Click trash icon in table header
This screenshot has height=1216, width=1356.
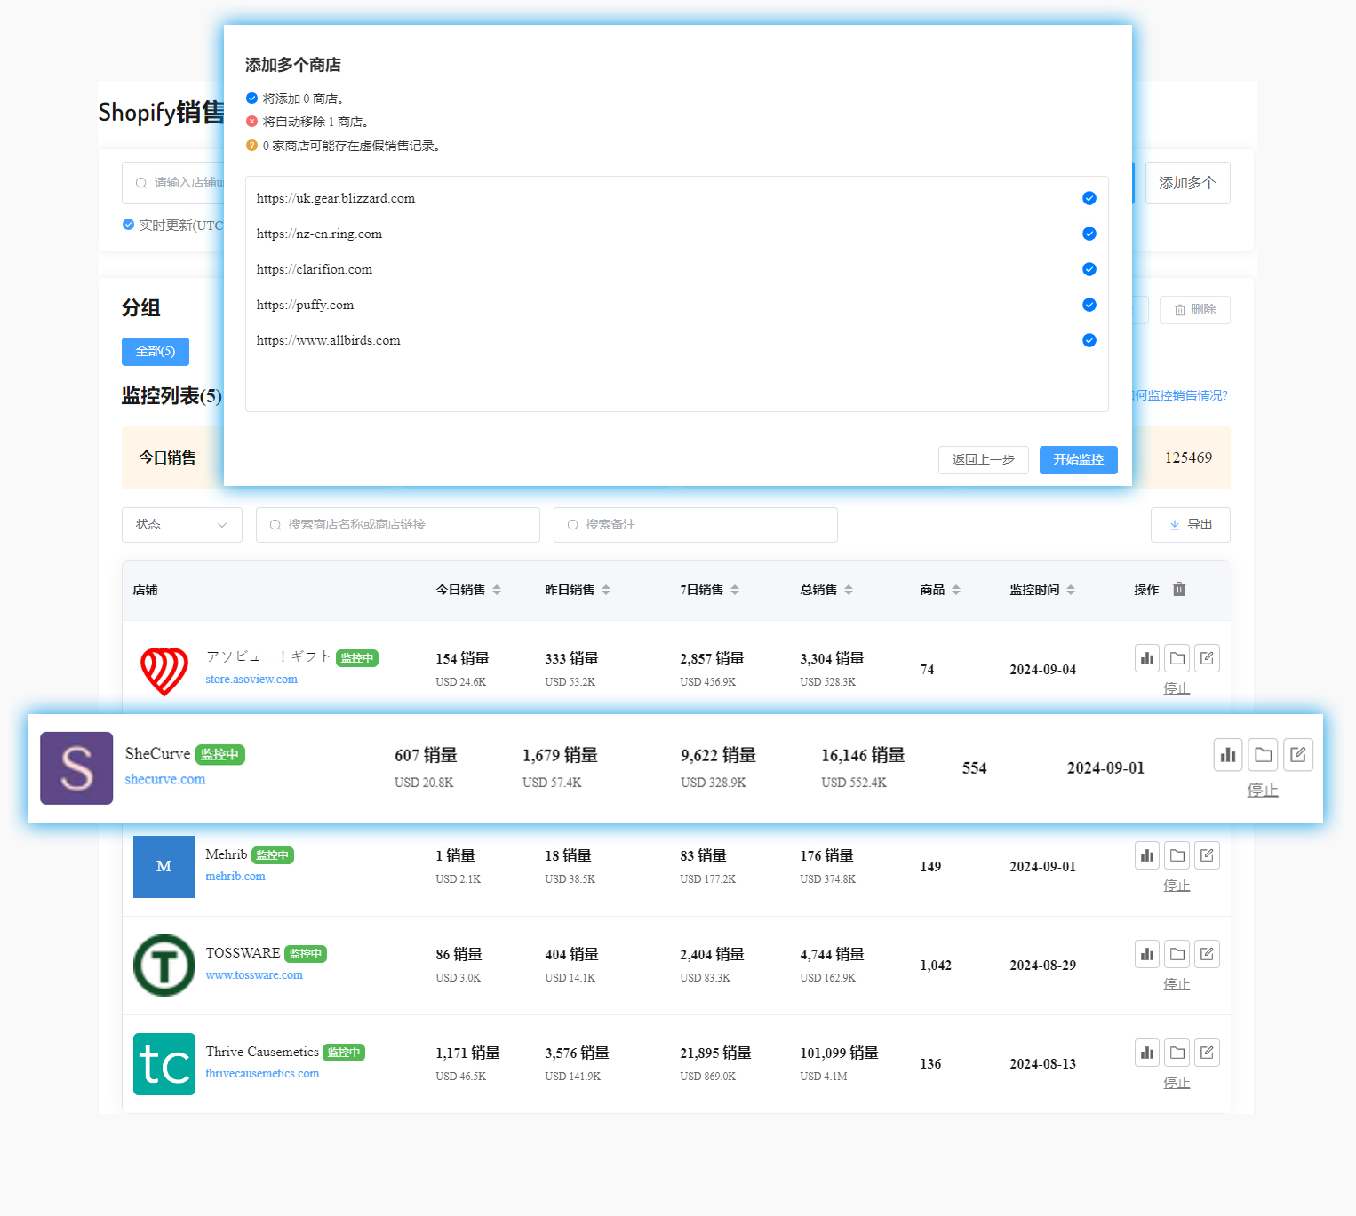tap(1179, 589)
